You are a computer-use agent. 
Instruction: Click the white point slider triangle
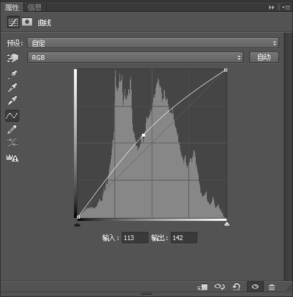coord(227,224)
